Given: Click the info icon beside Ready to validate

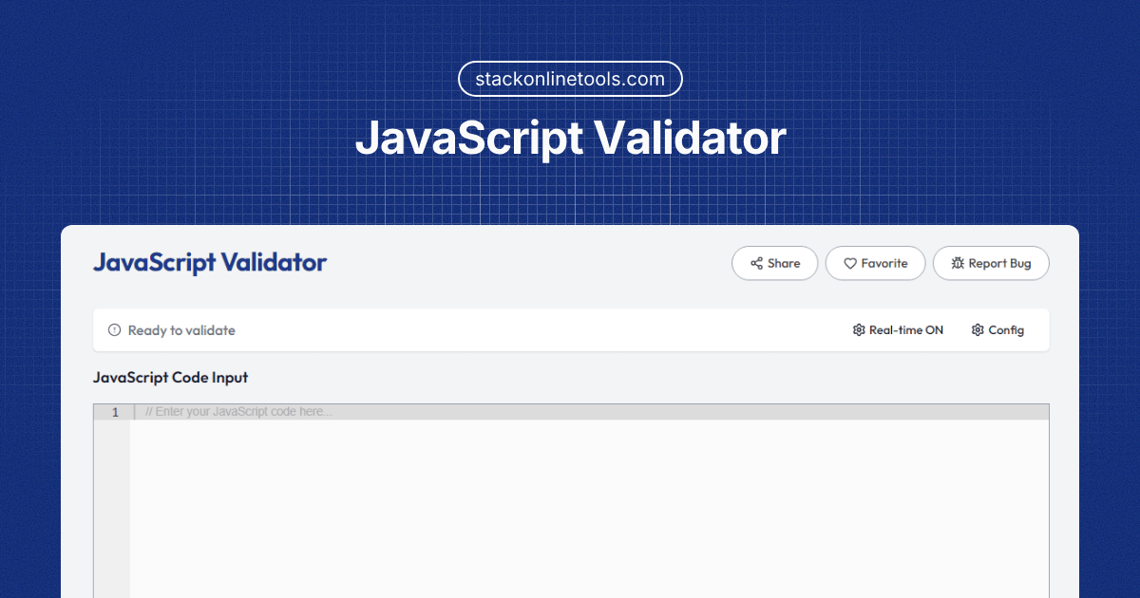Looking at the screenshot, I should pyautogui.click(x=115, y=330).
